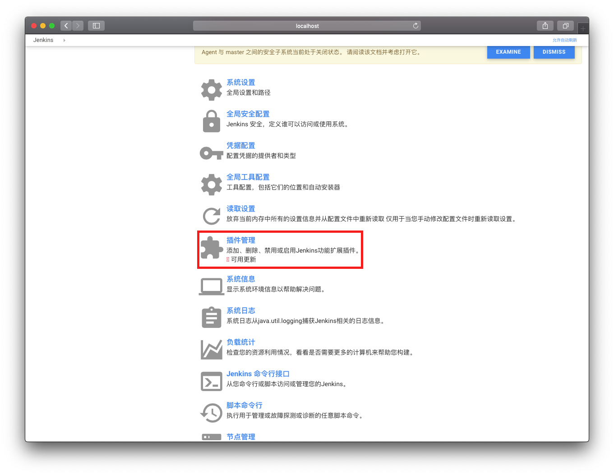Click the 全局设置和路径 description text
The height and width of the screenshot is (475, 614).
pyautogui.click(x=249, y=92)
